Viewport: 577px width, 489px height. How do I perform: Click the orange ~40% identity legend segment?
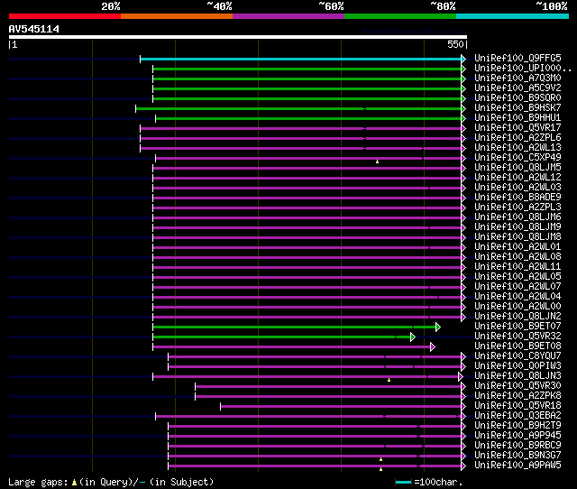pos(177,16)
